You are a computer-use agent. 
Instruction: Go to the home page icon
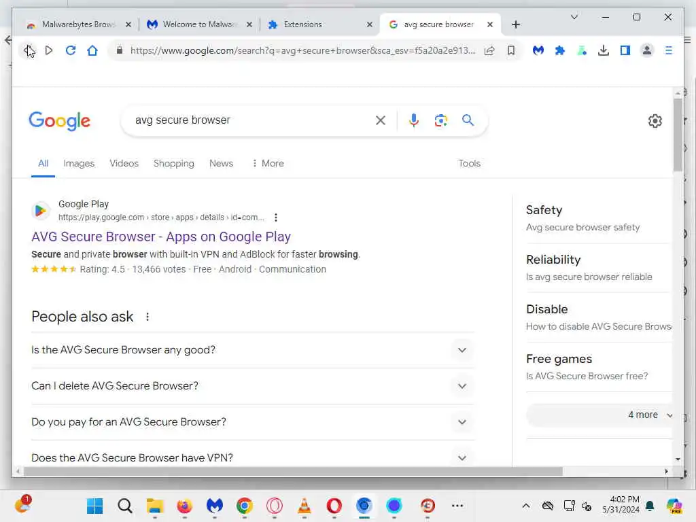tap(92, 50)
